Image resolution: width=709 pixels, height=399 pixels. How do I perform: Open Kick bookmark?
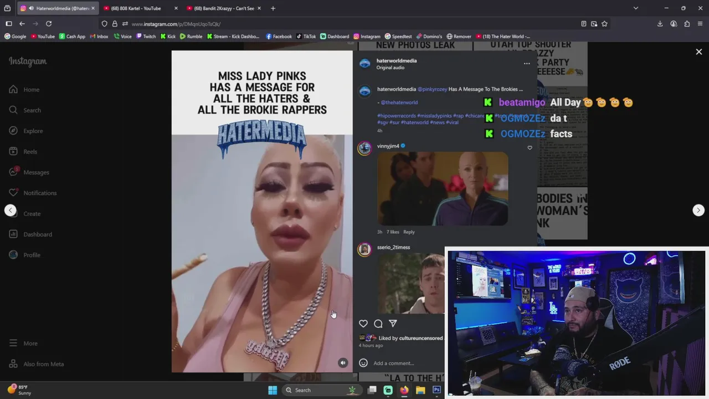click(x=168, y=37)
